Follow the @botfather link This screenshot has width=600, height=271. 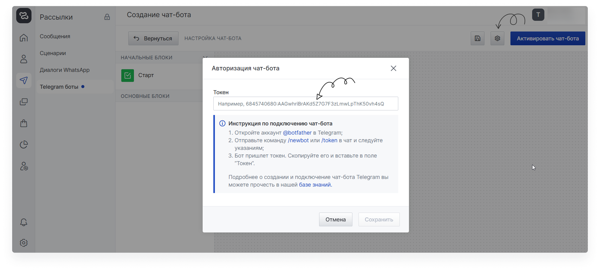coord(297,133)
